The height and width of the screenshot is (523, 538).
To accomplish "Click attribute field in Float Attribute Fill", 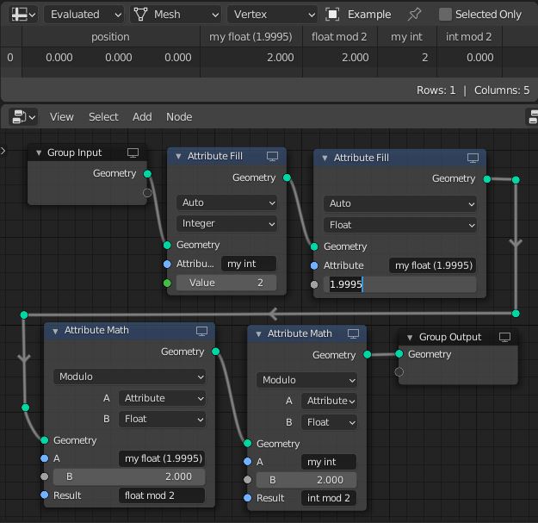I will click(x=432, y=265).
